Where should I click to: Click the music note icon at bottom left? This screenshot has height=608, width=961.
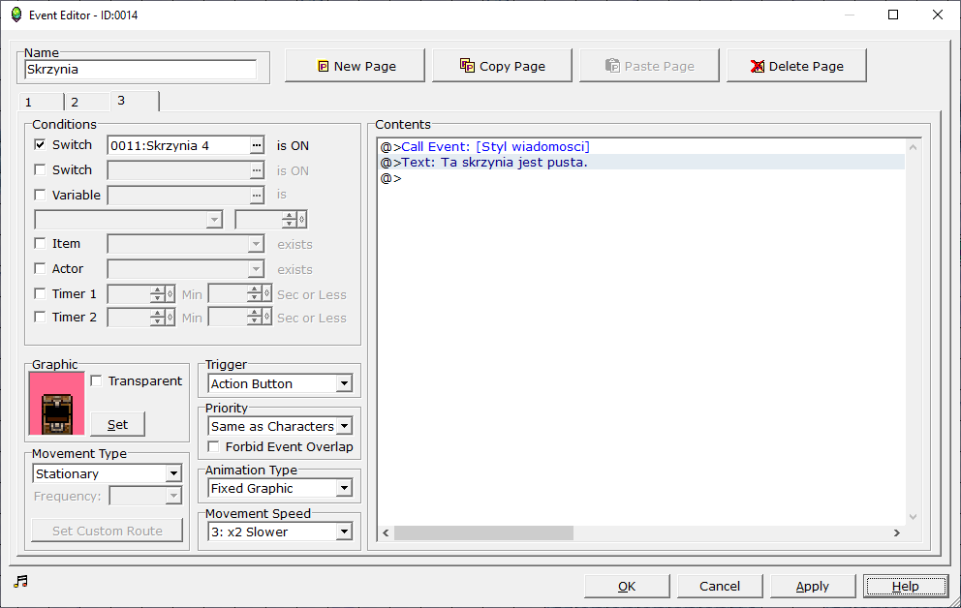(x=21, y=581)
